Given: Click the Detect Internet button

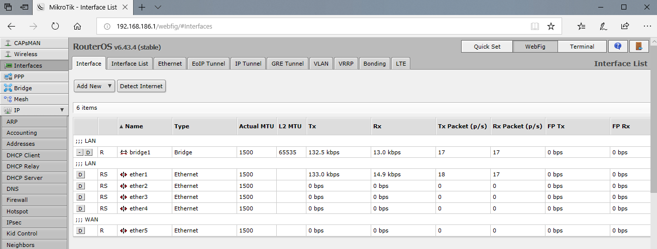Looking at the screenshot, I should (141, 86).
